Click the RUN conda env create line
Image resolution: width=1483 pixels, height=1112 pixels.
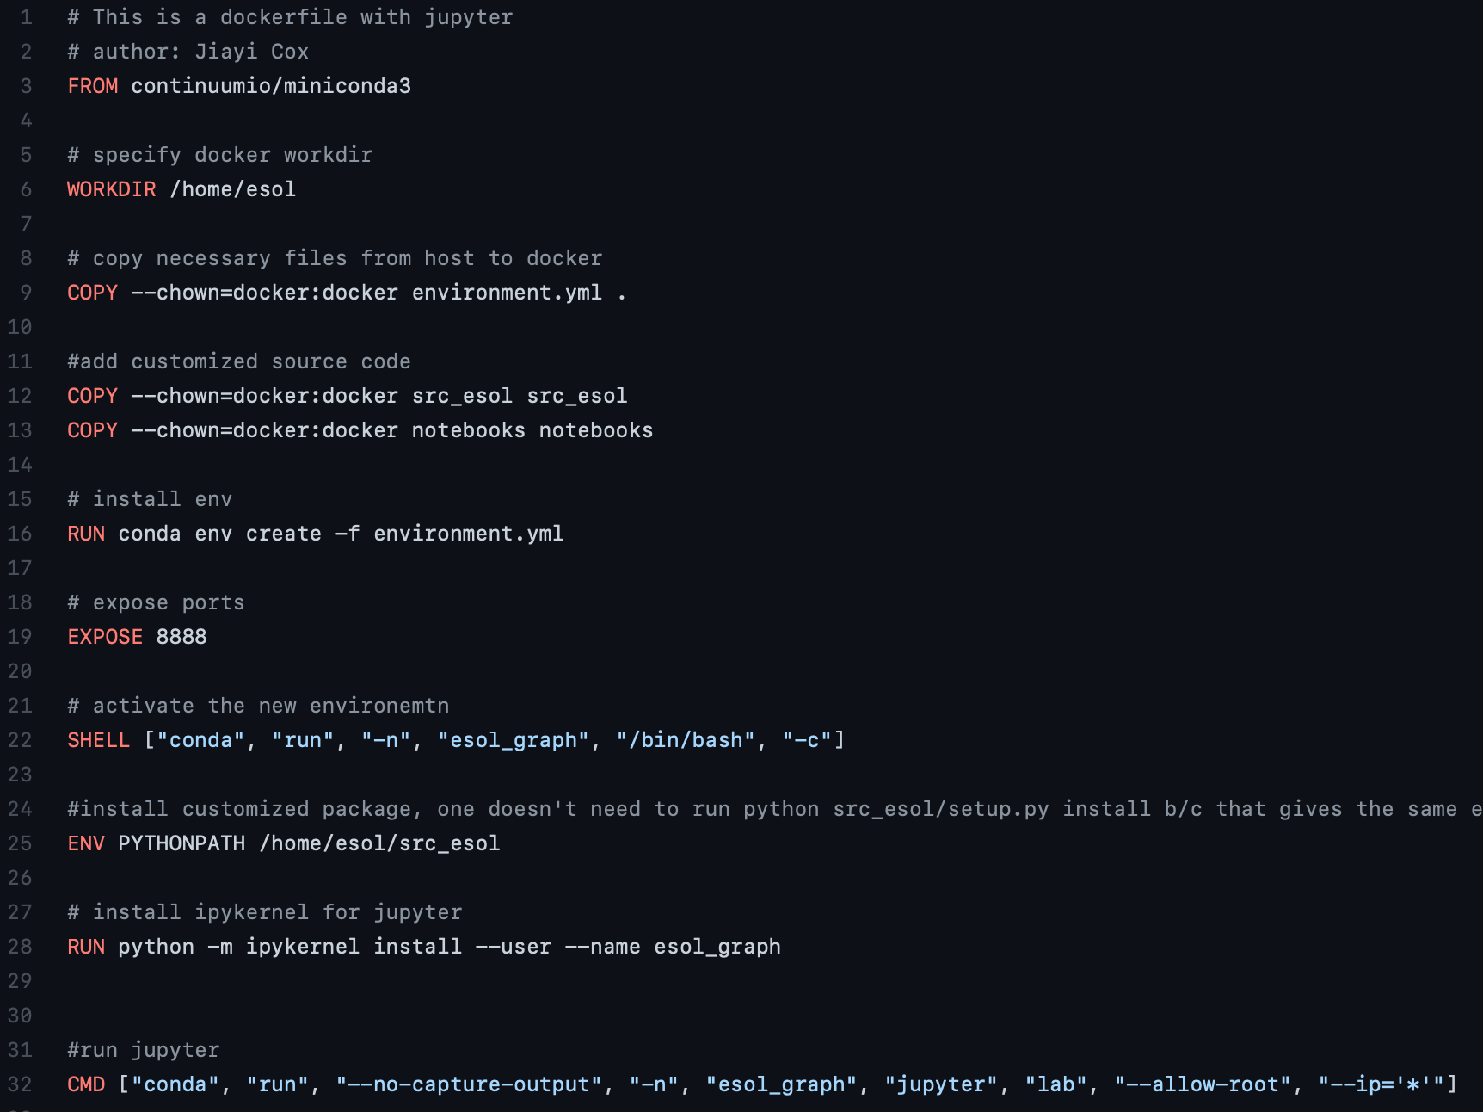(x=316, y=534)
